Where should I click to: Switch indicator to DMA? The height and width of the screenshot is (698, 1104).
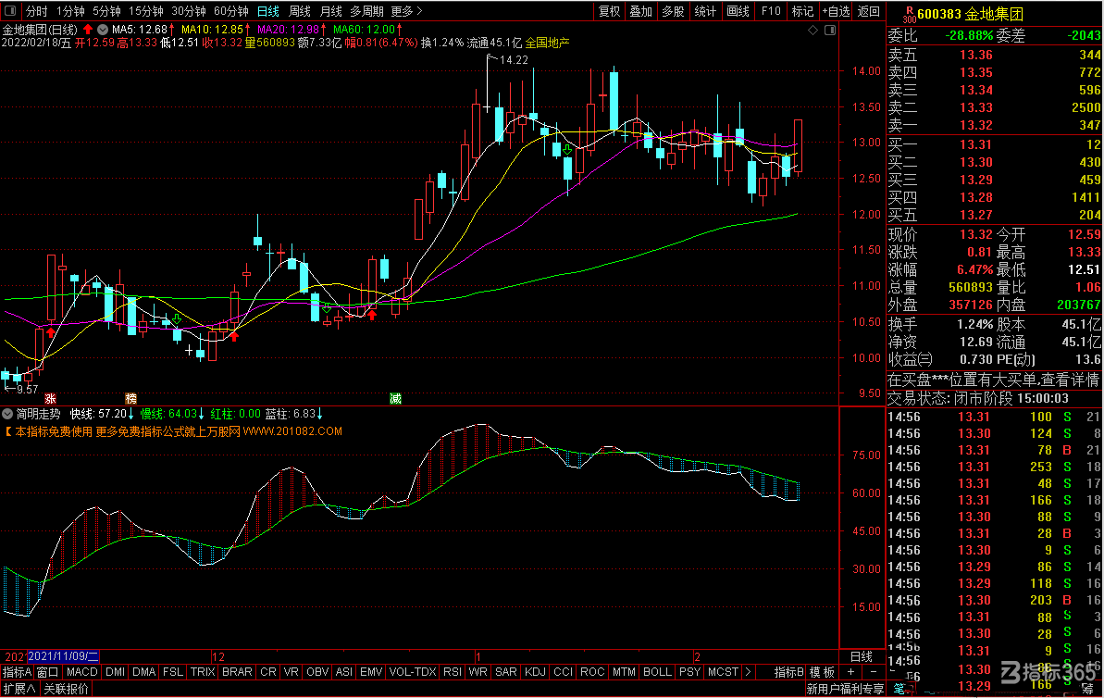[143, 672]
